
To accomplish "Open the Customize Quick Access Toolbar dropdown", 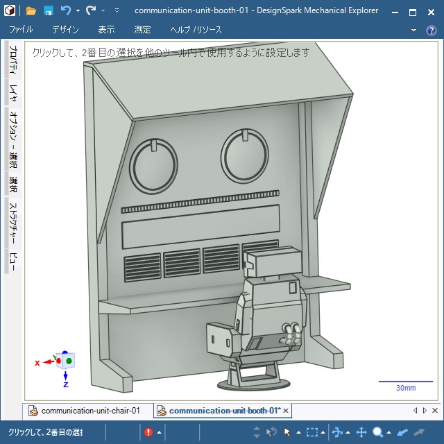I will click(x=117, y=11).
